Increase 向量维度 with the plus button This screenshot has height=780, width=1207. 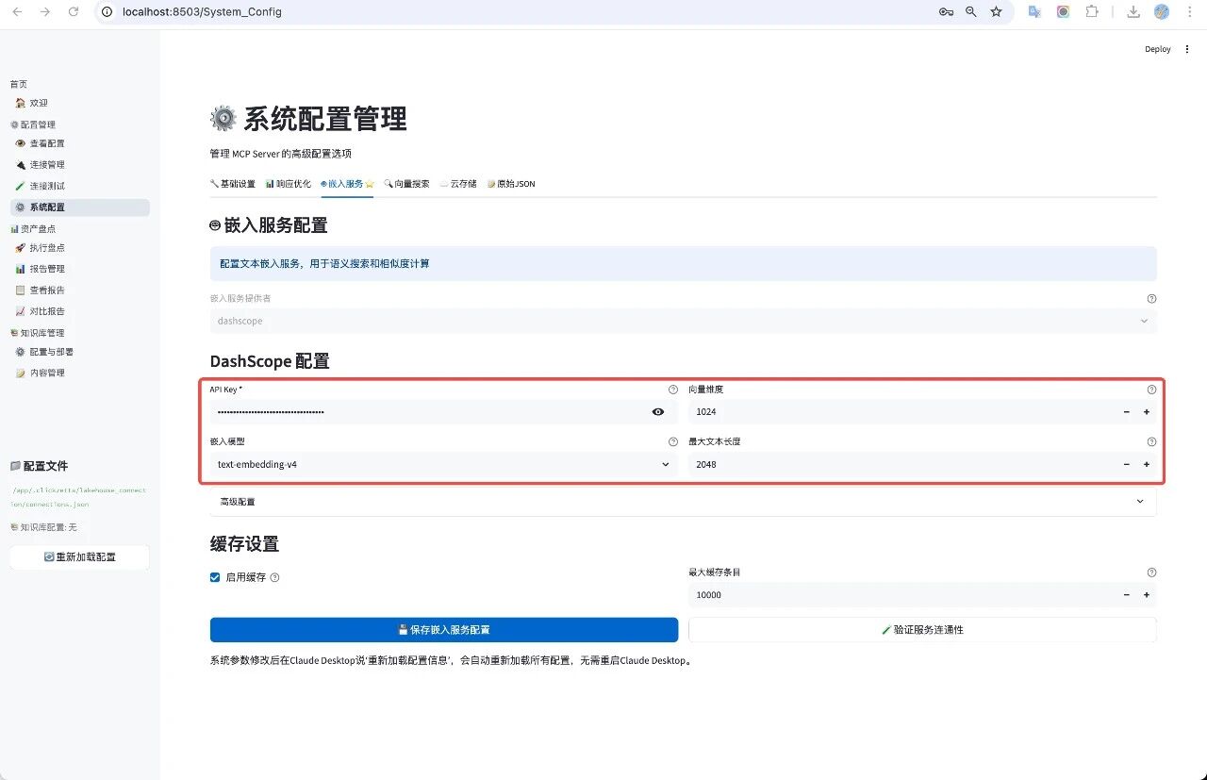pos(1147,412)
